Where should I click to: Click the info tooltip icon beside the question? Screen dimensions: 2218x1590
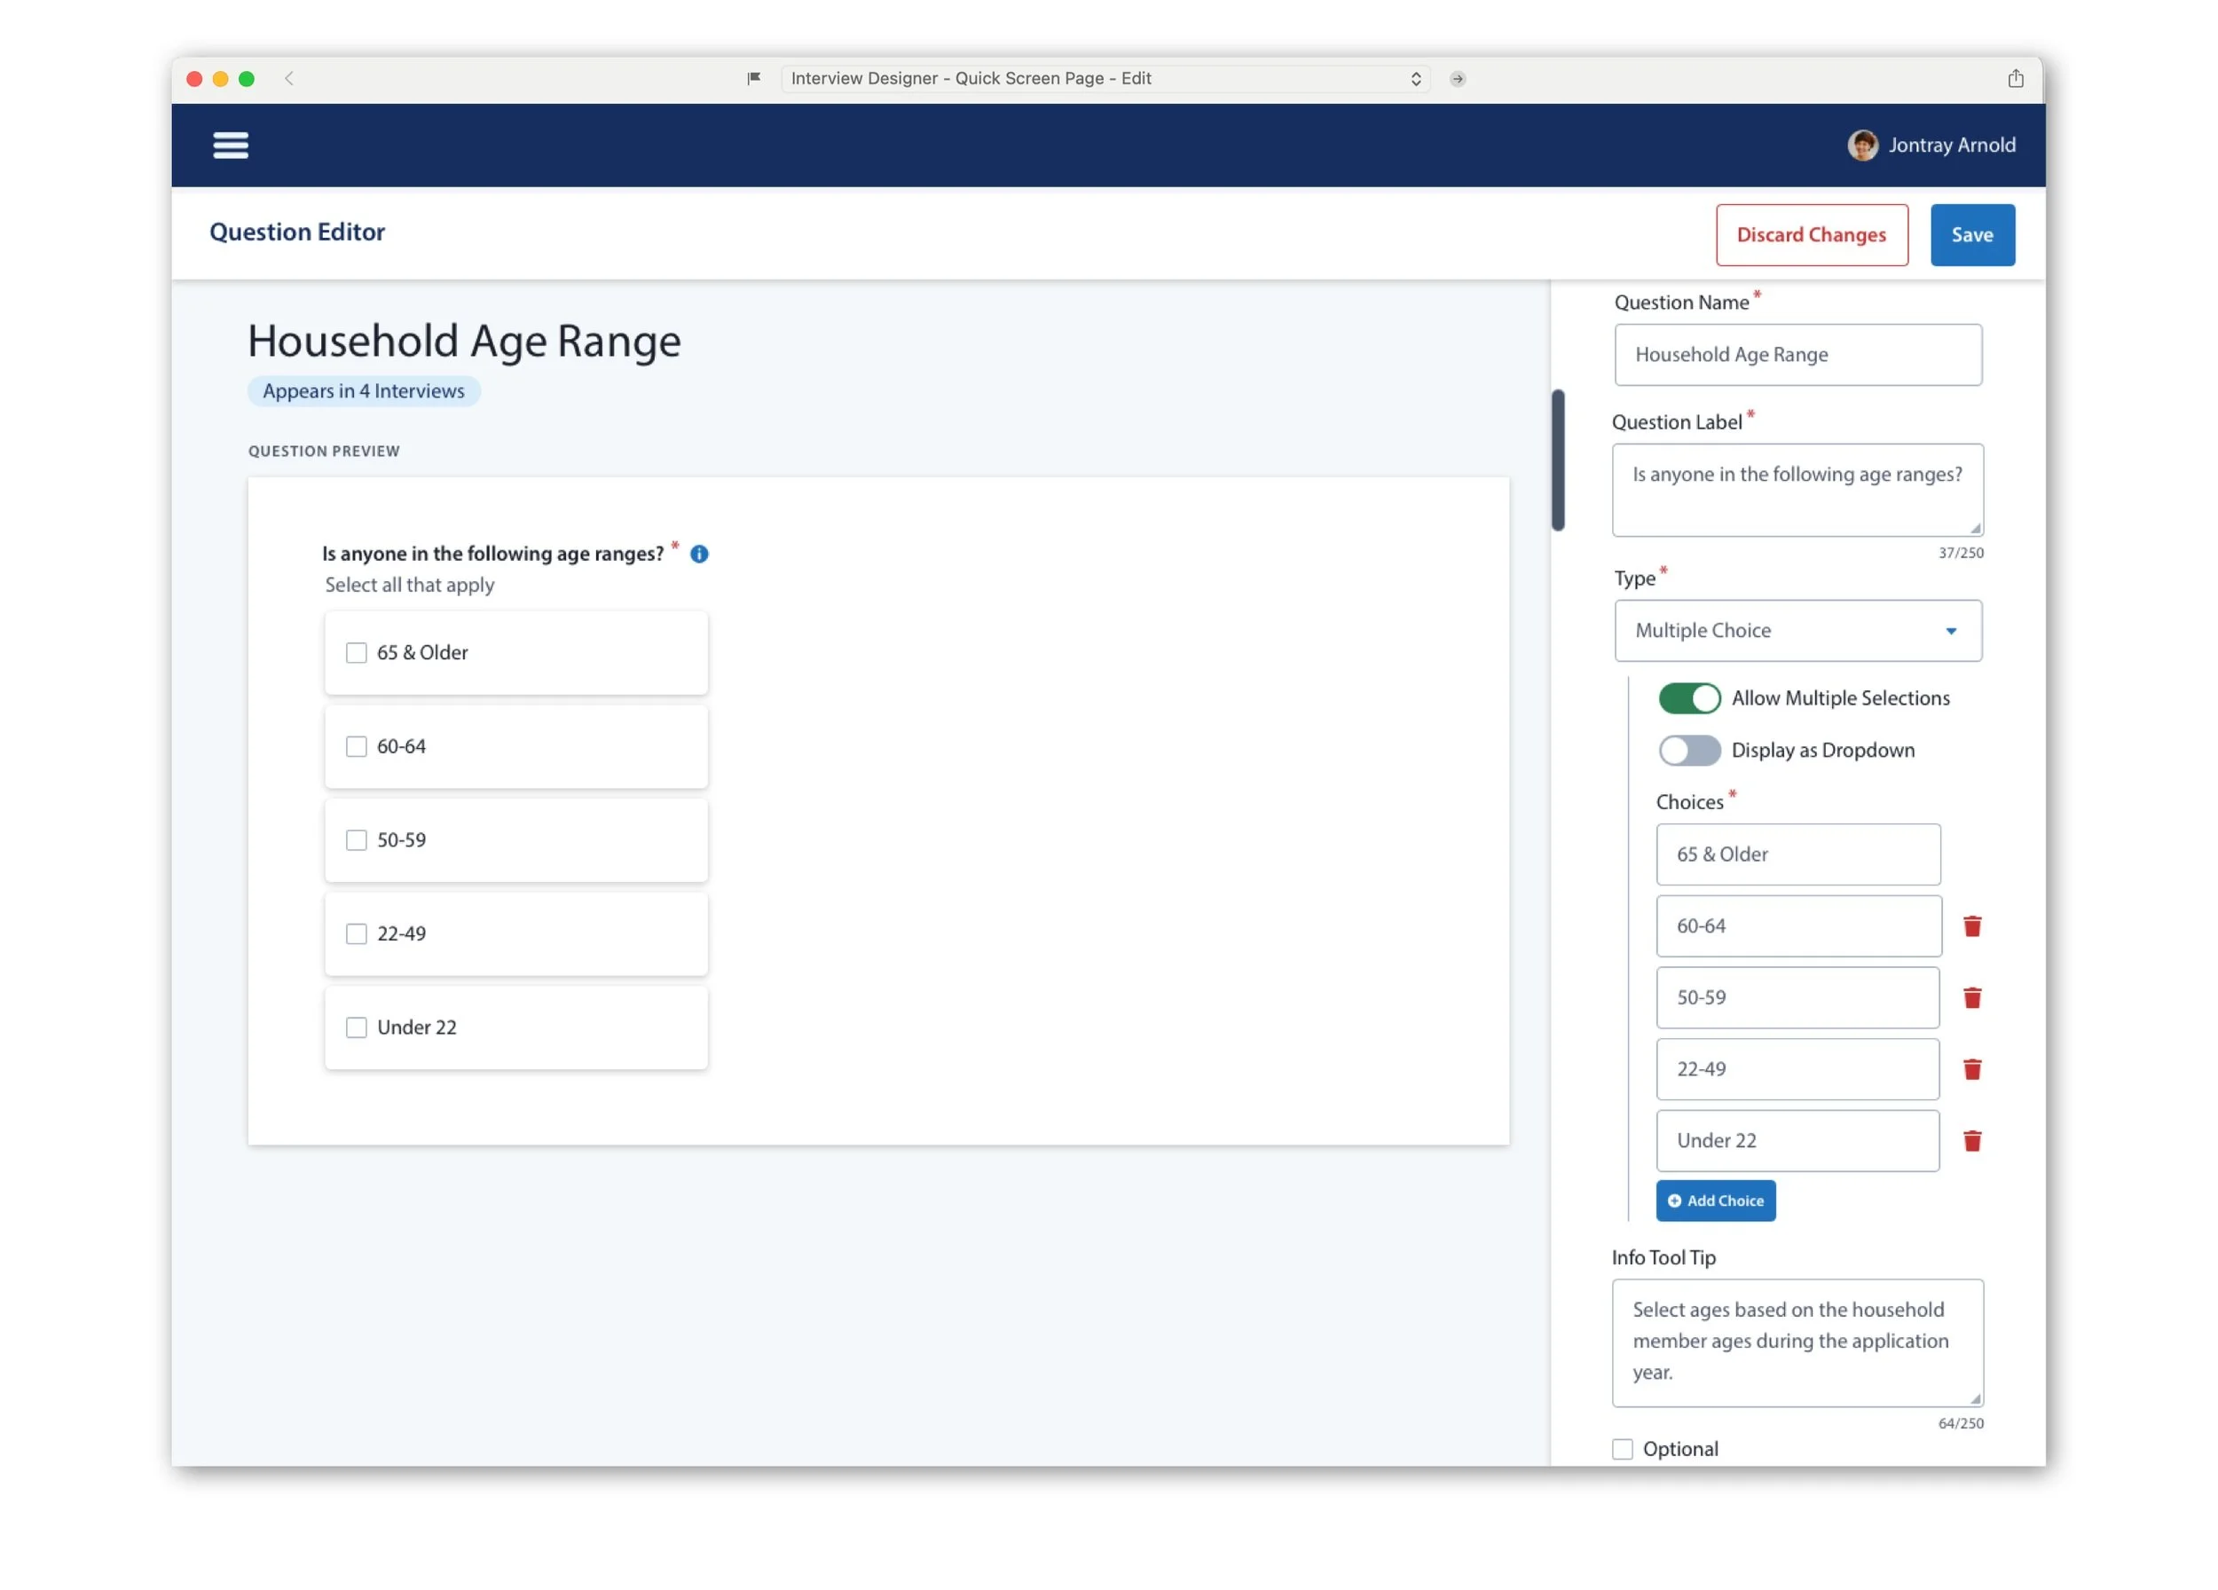click(699, 554)
